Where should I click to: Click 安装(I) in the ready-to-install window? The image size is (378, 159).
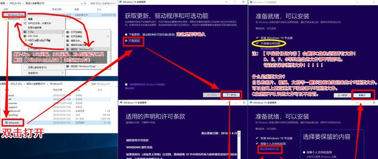(x=362, y=95)
